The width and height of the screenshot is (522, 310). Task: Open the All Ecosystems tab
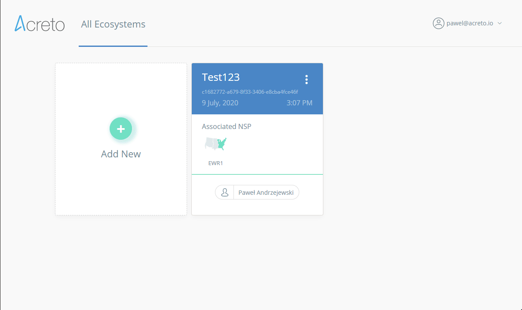click(113, 25)
